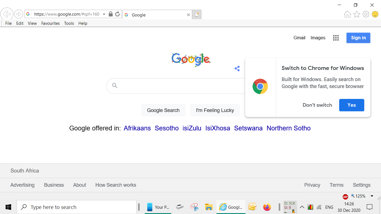This screenshot has width=381, height=214.
Task: Click the Adblock Plus status bar icon
Action: click(x=345, y=196)
